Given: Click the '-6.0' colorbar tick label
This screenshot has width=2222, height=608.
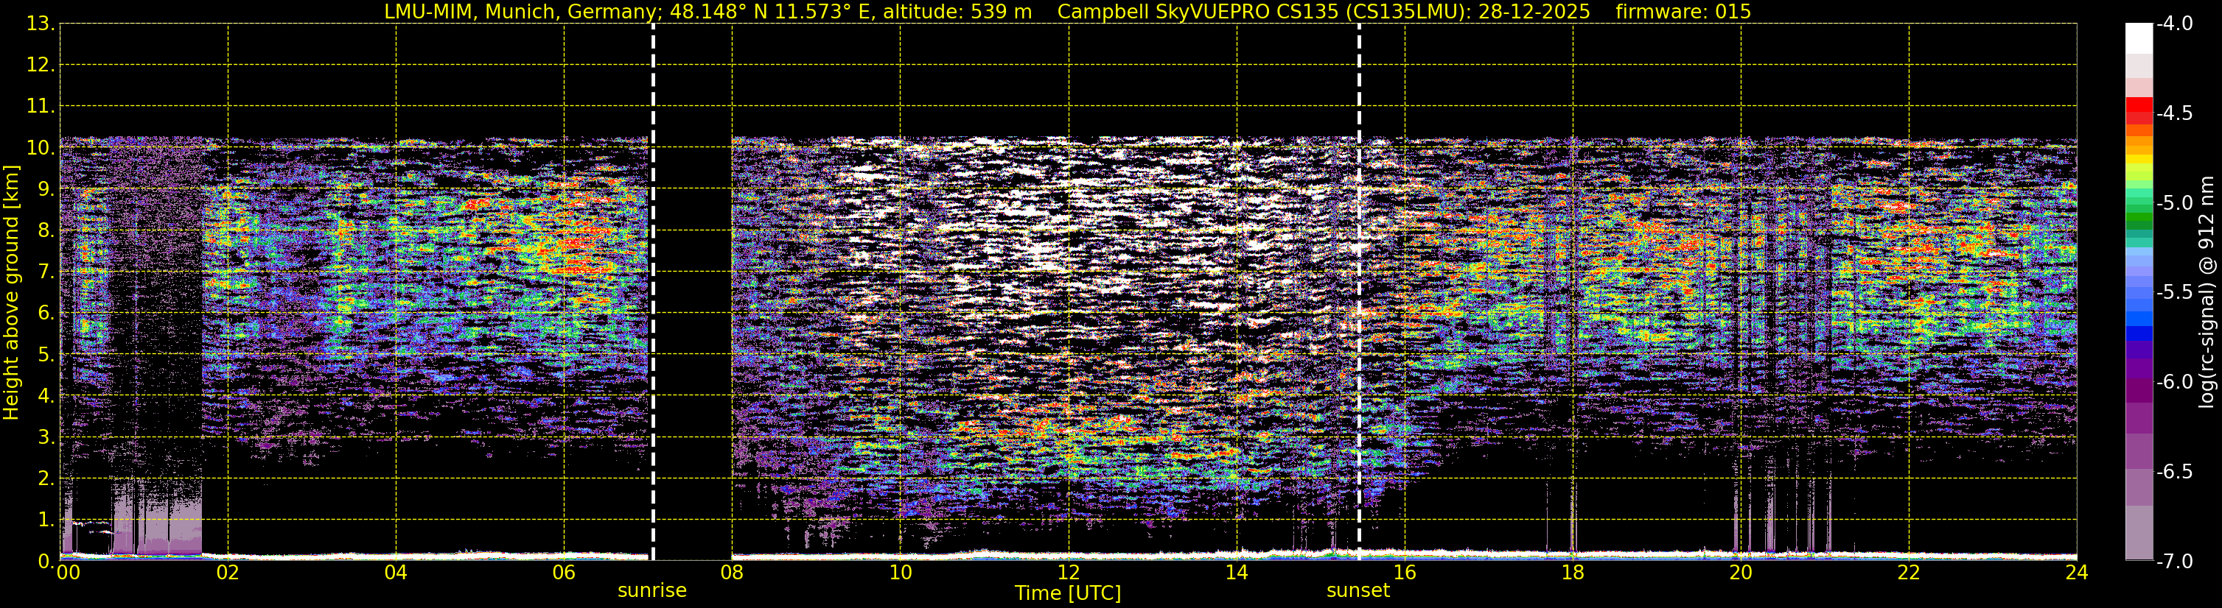Looking at the screenshot, I should click(2175, 382).
